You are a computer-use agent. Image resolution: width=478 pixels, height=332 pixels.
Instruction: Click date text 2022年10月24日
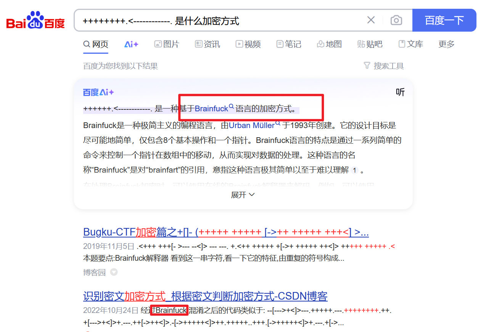[111, 310]
